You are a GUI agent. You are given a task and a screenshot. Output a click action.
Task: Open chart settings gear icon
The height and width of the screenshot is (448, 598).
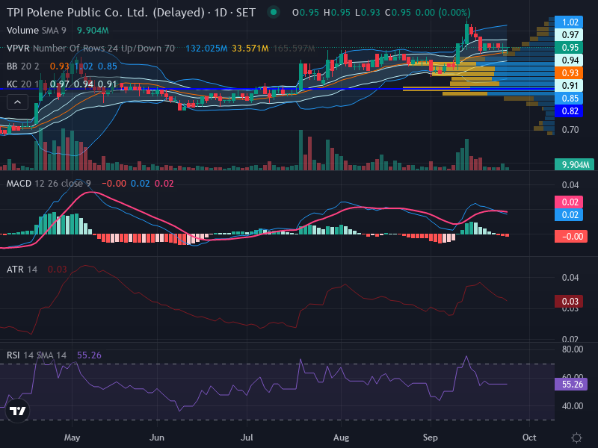coord(576,438)
